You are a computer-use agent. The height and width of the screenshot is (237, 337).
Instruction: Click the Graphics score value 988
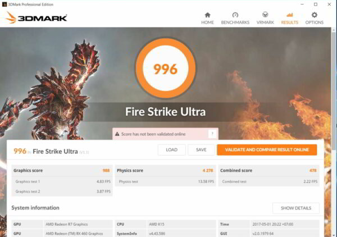tap(106, 171)
